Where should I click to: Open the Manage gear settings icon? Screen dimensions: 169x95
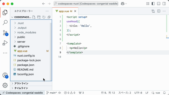5,85
